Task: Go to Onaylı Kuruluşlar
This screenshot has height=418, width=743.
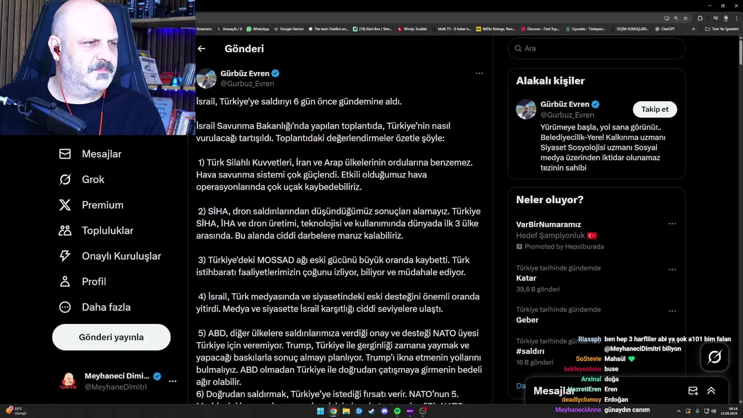Action: click(110, 256)
